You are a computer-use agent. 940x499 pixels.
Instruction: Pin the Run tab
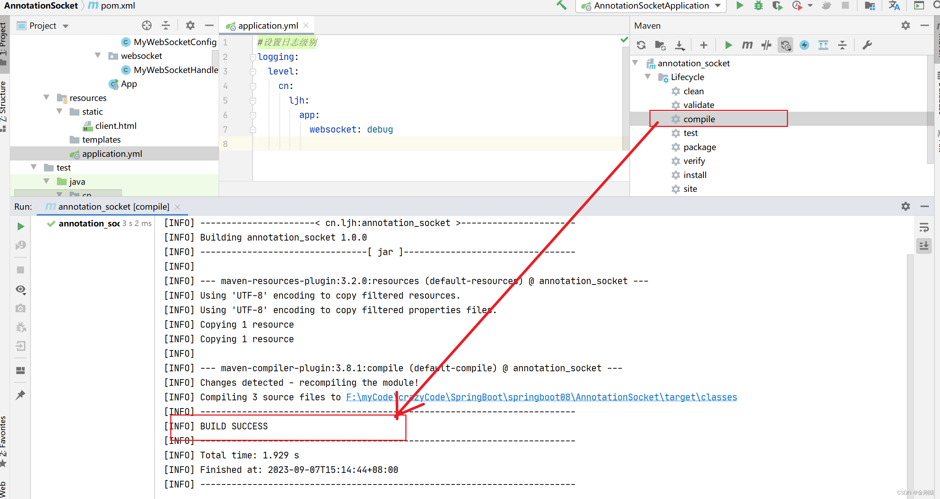21,395
